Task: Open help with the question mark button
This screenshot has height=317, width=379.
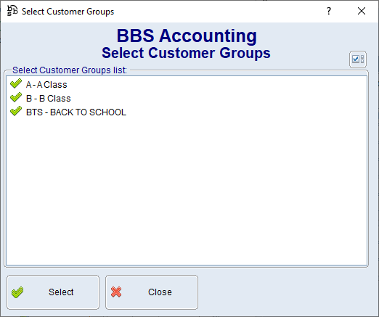Action: (x=329, y=11)
